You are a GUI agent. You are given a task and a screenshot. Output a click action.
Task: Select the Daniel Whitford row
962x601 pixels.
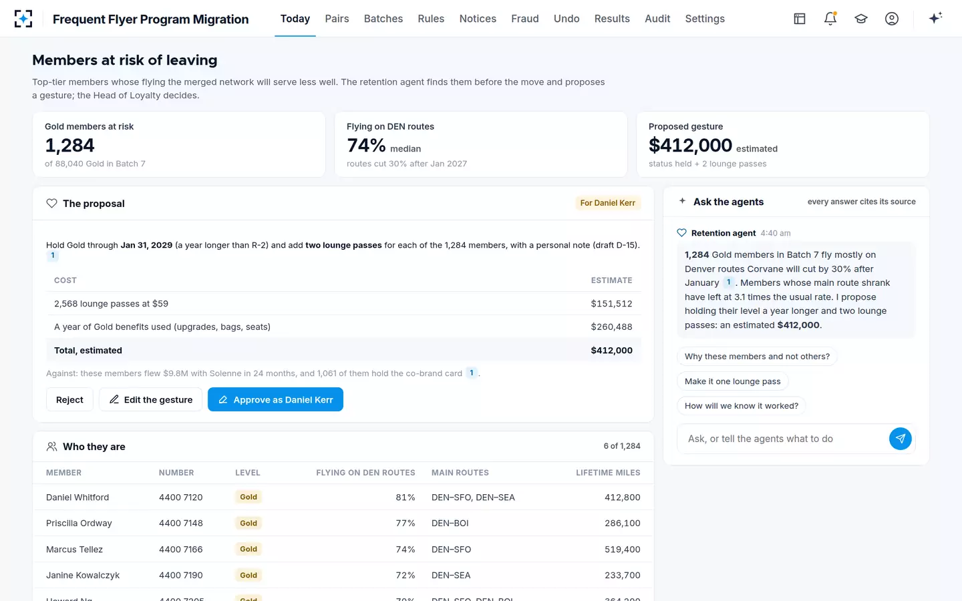[343, 497]
